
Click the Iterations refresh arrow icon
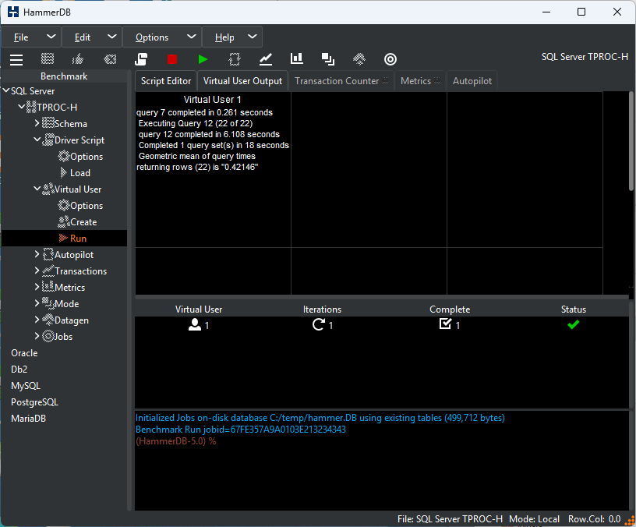(x=319, y=324)
